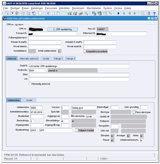
Task: Click the scissors cut icon in toolbar
Action: (x=47, y=14)
